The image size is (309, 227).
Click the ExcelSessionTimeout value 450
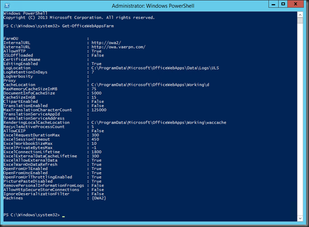[x=95, y=139]
